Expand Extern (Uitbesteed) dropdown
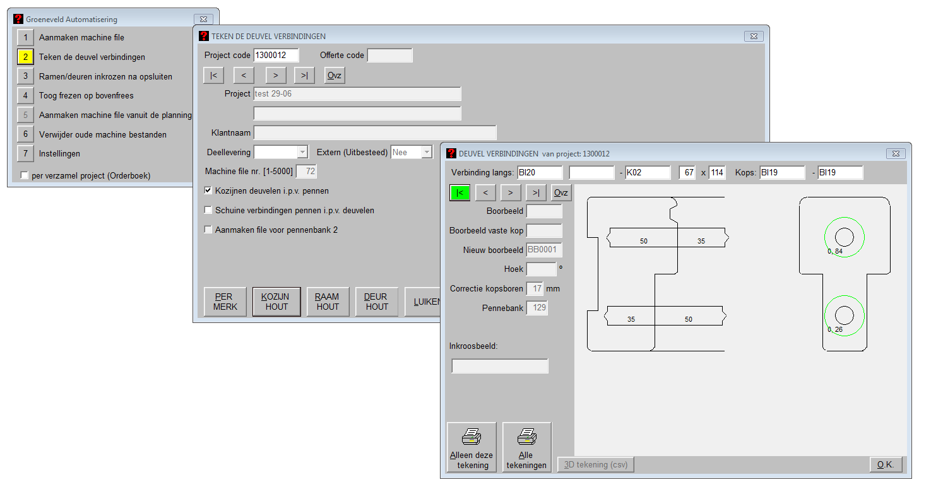 coord(427,152)
